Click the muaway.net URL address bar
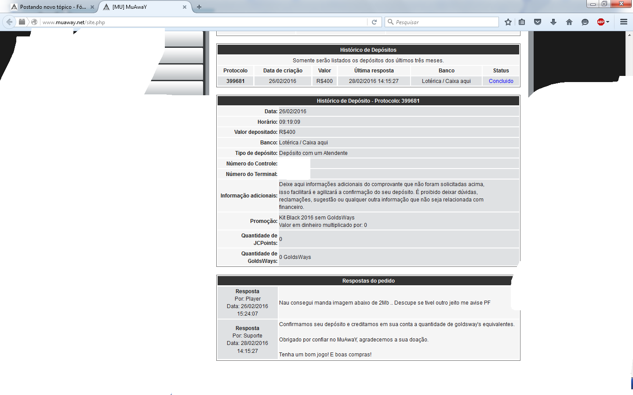Image resolution: width=633 pixels, height=395 pixels. [x=202, y=22]
